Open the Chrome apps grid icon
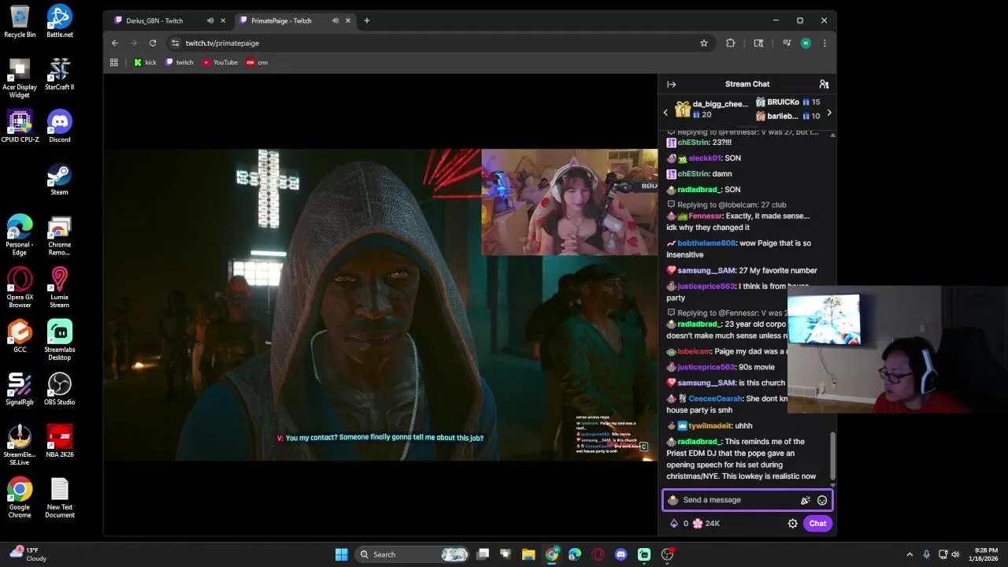The width and height of the screenshot is (1008, 567). 114,62
